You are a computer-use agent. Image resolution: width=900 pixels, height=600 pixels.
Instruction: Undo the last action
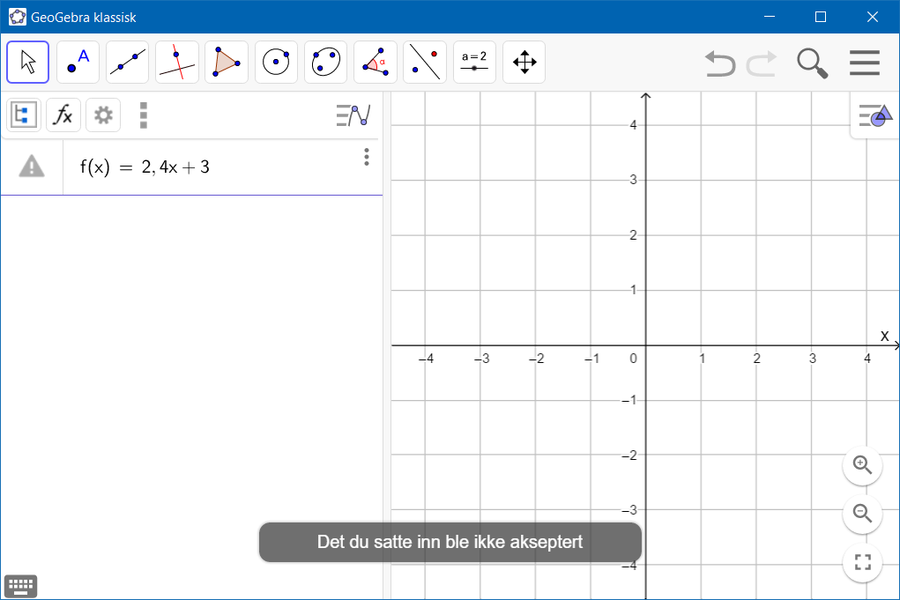pos(718,62)
